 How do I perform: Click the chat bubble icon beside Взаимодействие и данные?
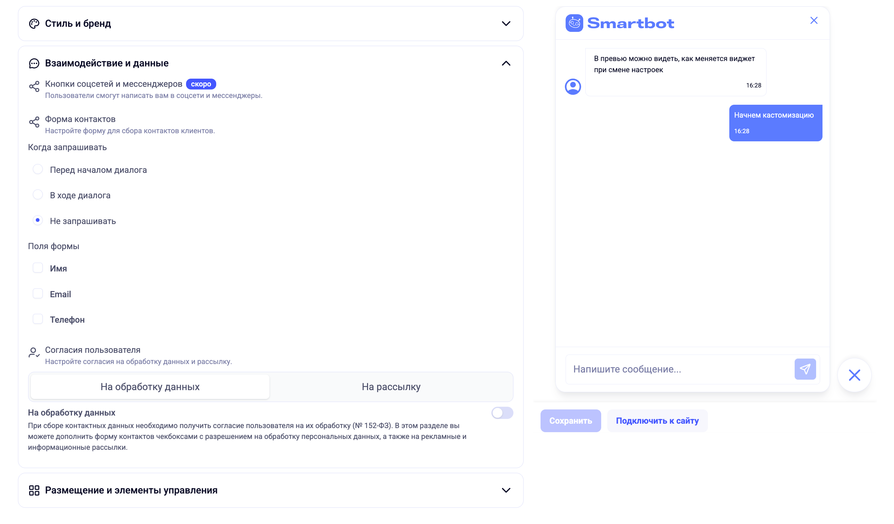(34, 63)
